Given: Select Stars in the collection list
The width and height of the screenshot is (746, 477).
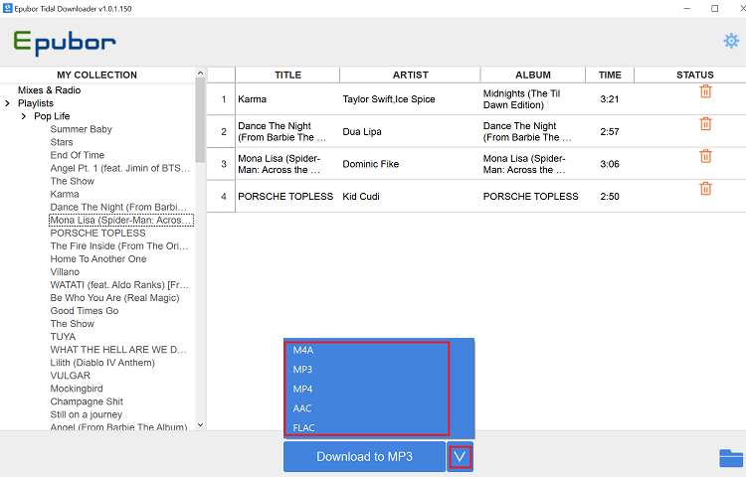Looking at the screenshot, I should [62, 142].
